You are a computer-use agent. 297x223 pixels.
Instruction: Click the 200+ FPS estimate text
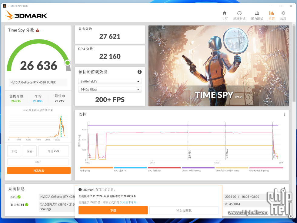coord(110,100)
